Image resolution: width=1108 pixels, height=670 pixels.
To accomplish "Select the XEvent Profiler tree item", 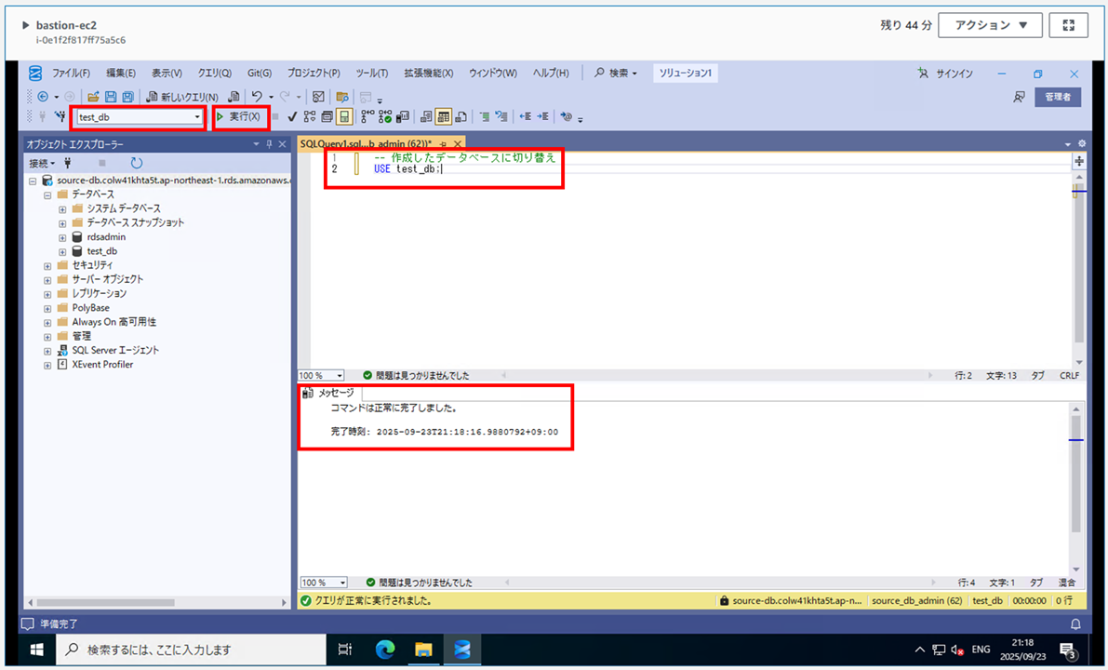I will pos(102,365).
